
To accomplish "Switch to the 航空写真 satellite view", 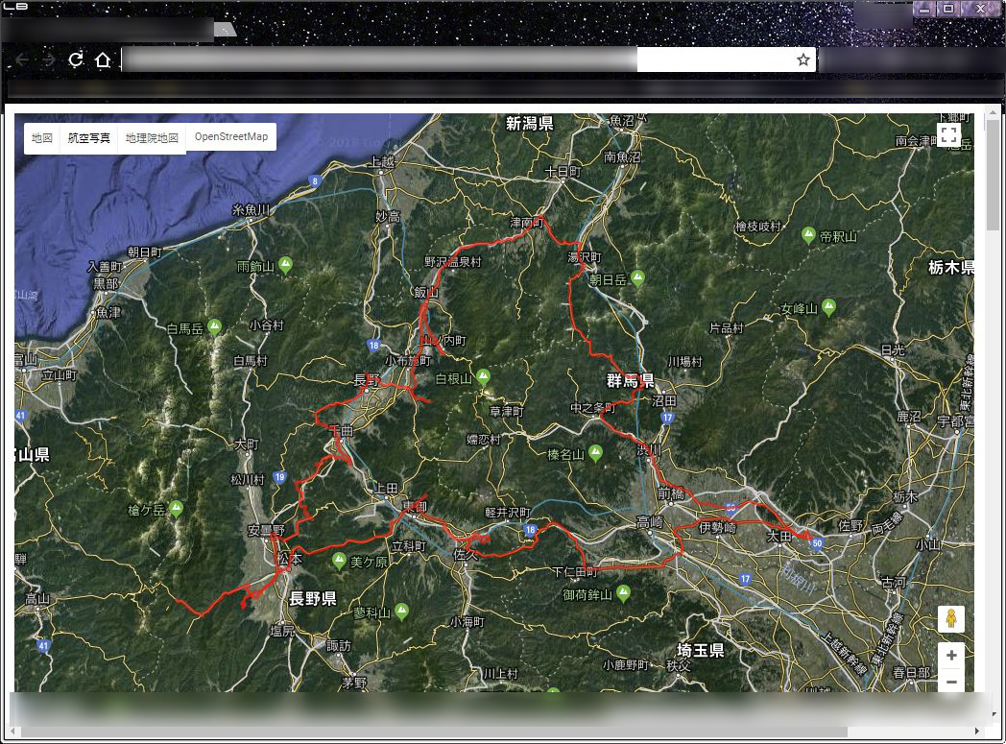I will (x=88, y=138).
